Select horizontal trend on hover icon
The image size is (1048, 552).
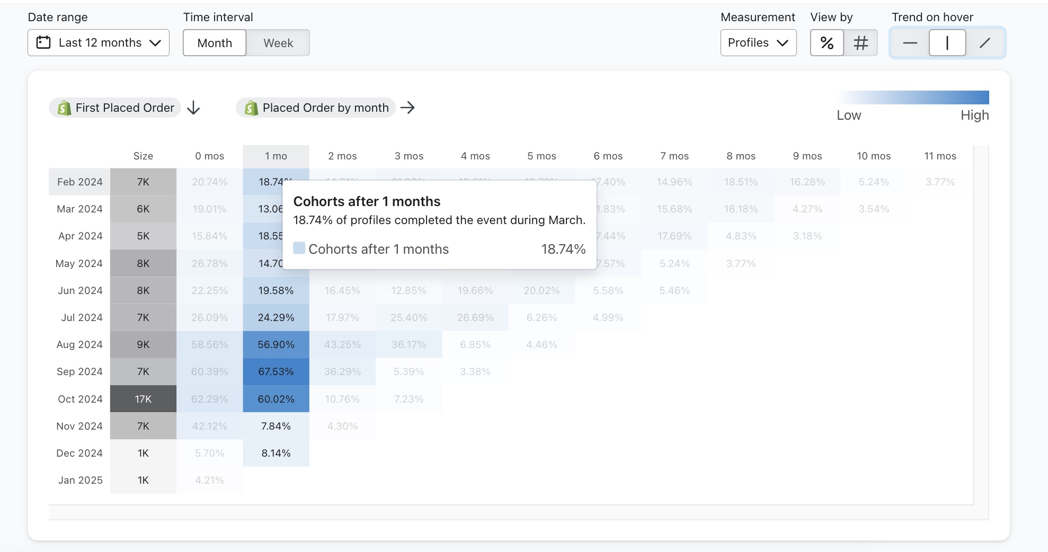coord(910,43)
